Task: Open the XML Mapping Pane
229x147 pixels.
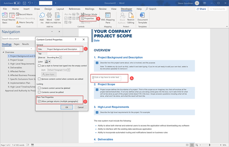Action: [108, 18]
